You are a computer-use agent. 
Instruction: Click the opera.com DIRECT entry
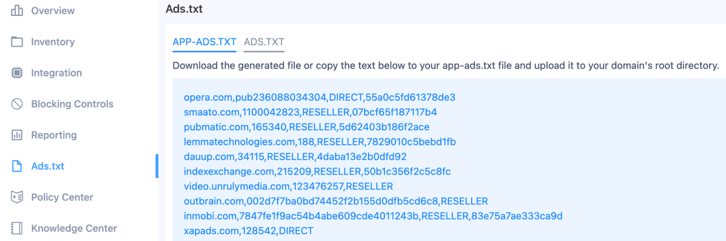pyautogui.click(x=320, y=97)
